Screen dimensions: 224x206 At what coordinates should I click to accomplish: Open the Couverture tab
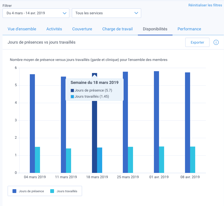82,29
